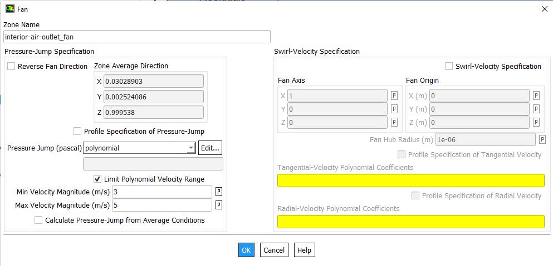The width and height of the screenshot is (553, 266).
Task: Uncheck Limit Polynomial Velocity Range
Action: pyautogui.click(x=97, y=179)
